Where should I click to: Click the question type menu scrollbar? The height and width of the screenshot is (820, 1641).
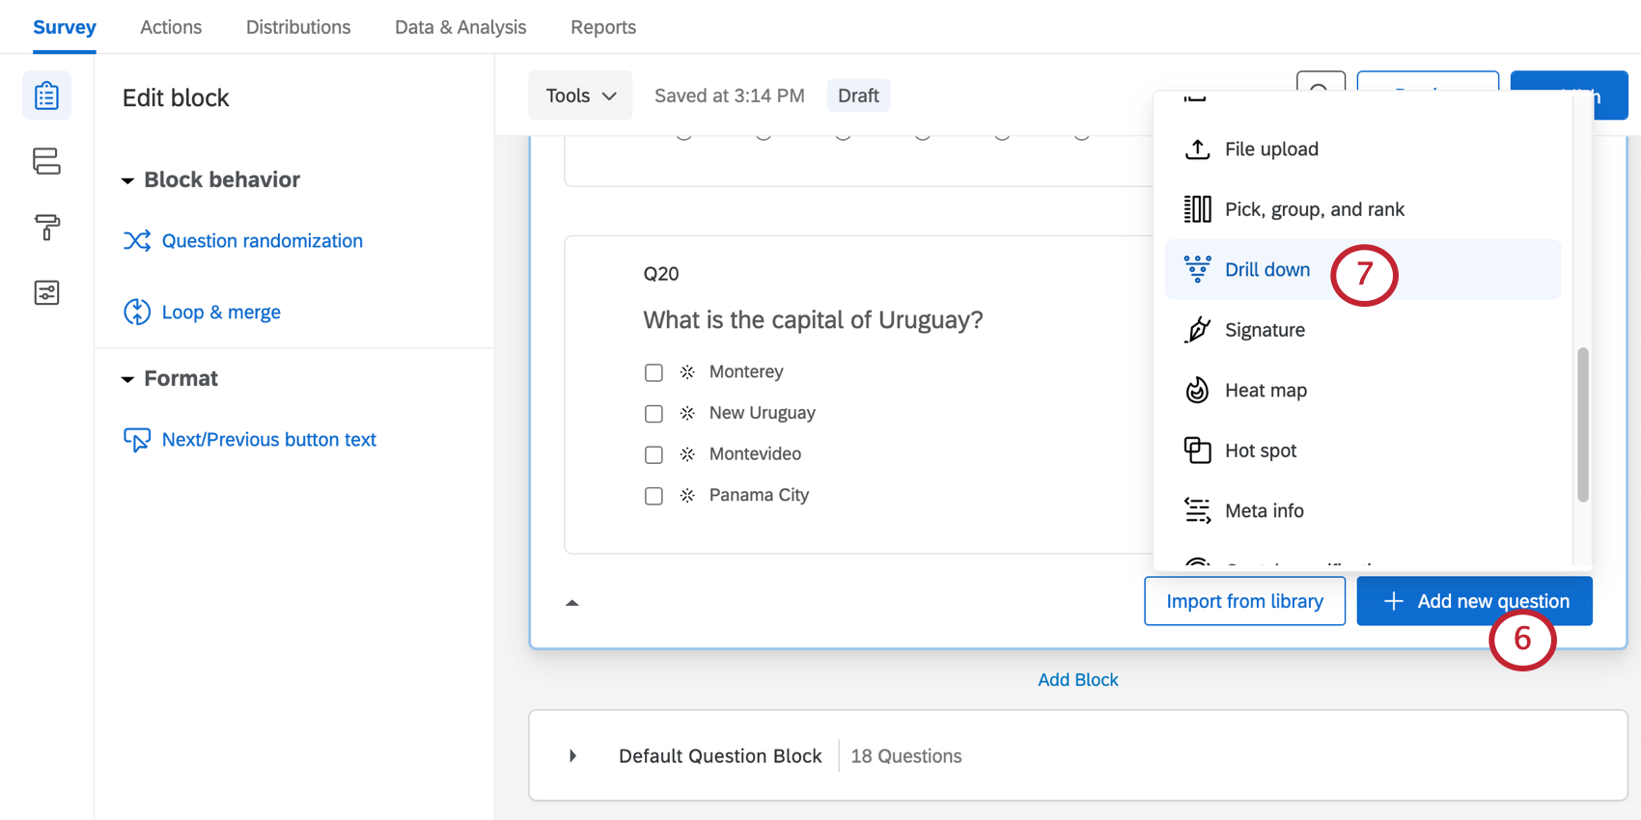tap(1582, 424)
